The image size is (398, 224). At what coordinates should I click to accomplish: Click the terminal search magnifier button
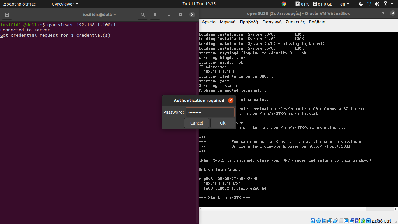click(x=142, y=15)
